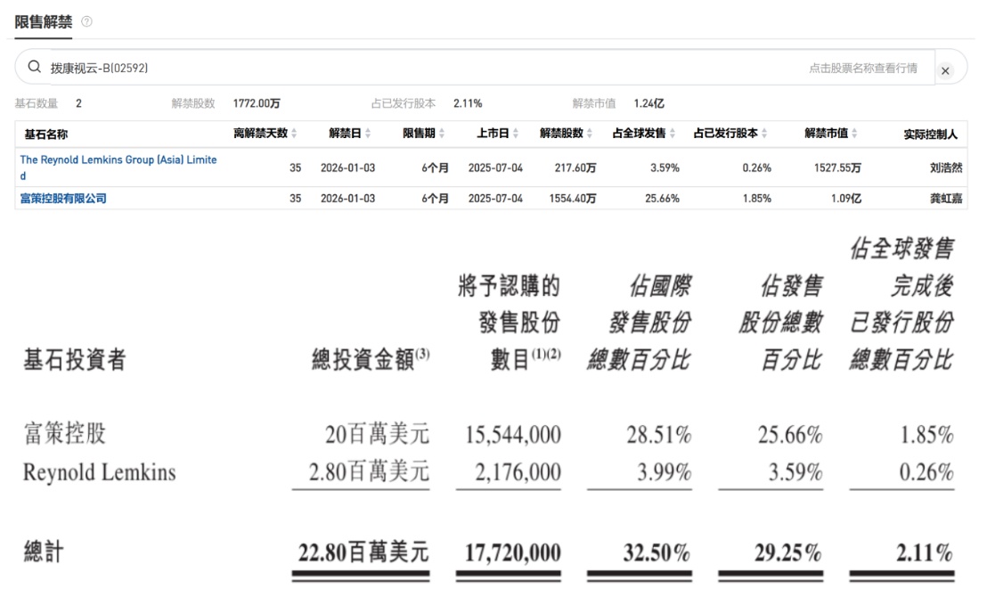987x597 pixels.
Task: Click the 15,544,000 share count
Action: click(513, 435)
